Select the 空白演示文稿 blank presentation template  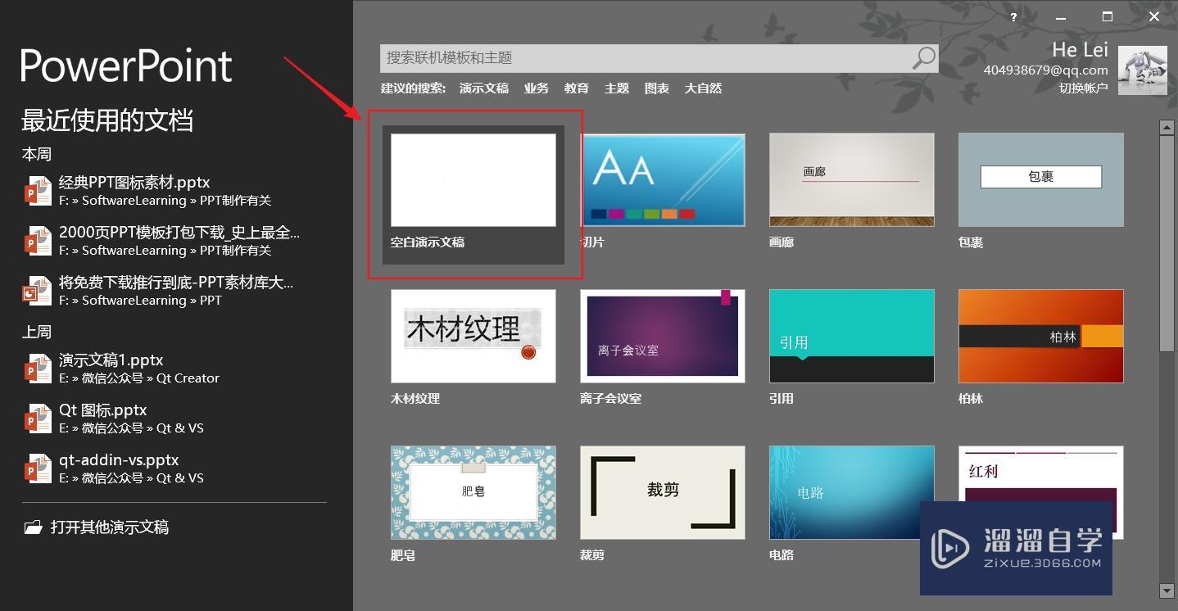[x=473, y=179]
